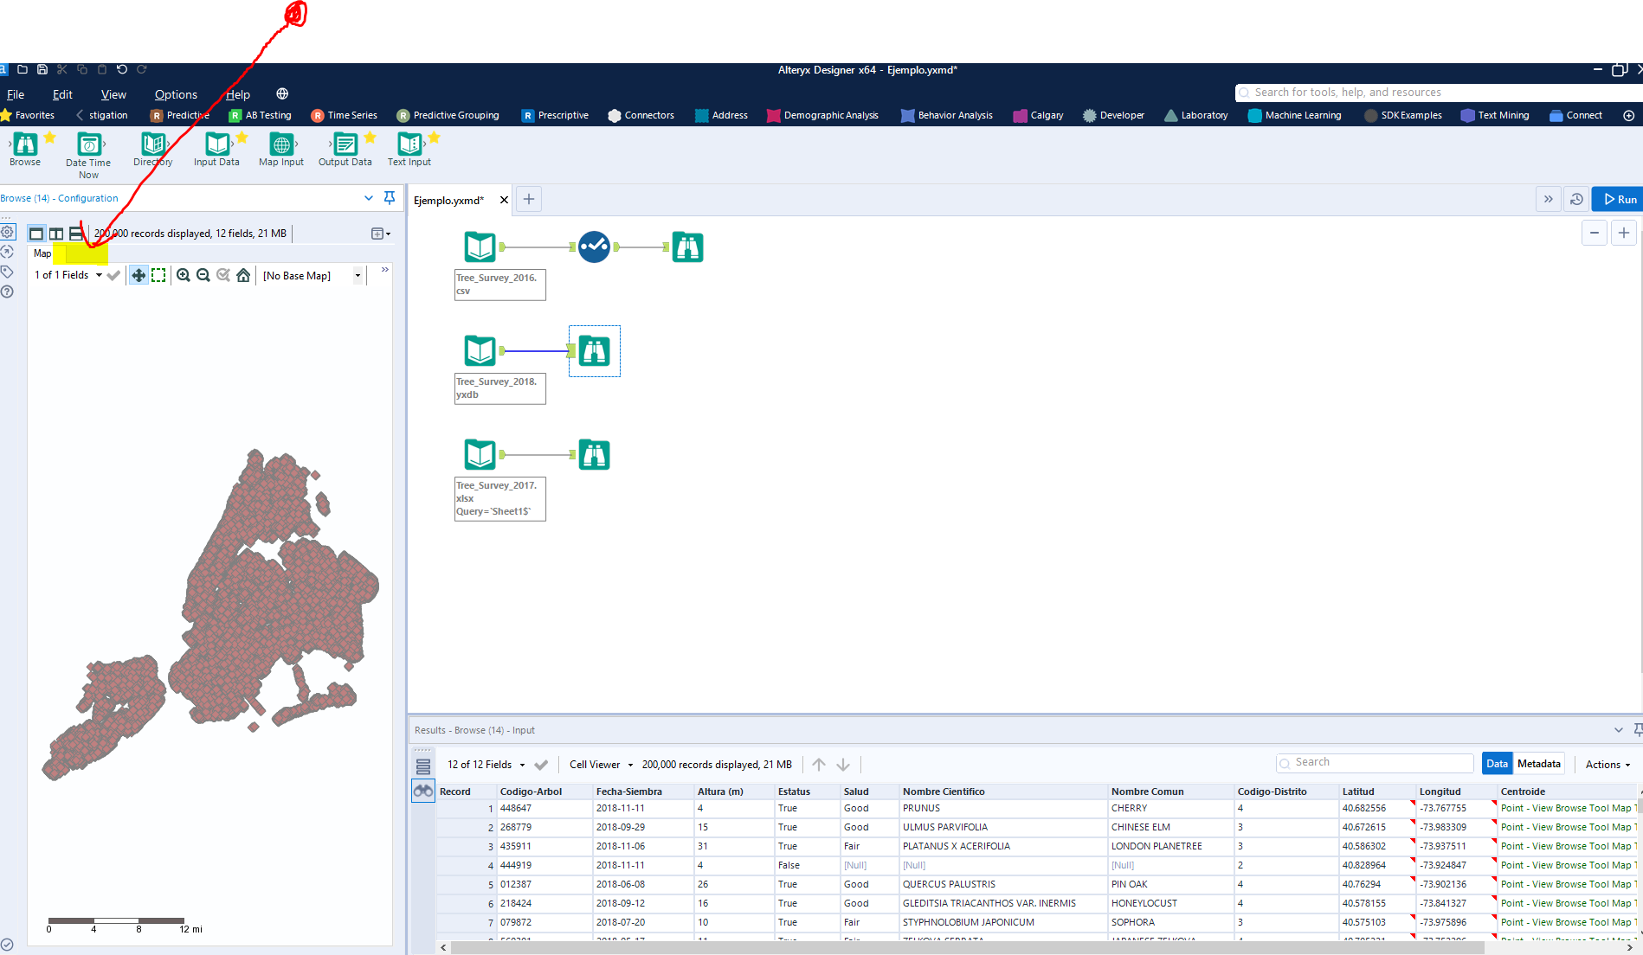The height and width of the screenshot is (955, 1643).
Task: Expand canvas overflow chevrons near Run
Action: (1549, 199)
